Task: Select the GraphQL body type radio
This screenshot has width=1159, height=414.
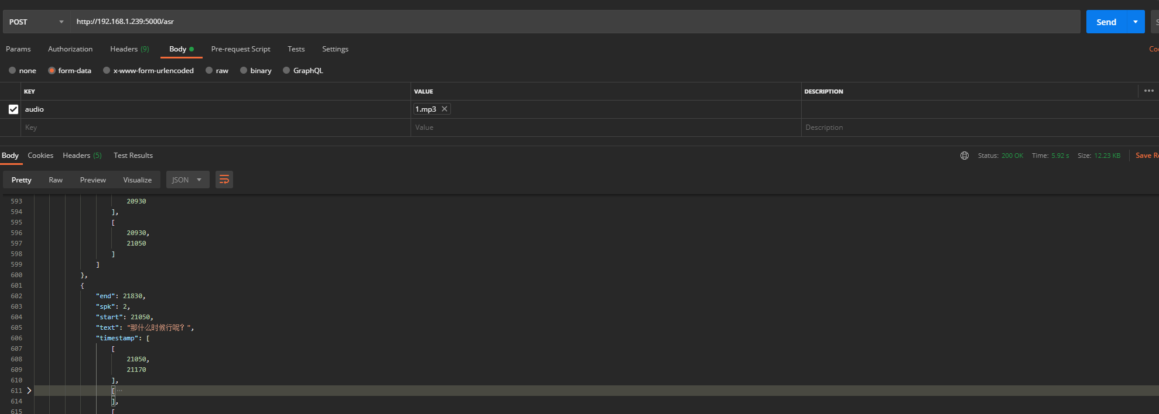Action: coord(286,71)
